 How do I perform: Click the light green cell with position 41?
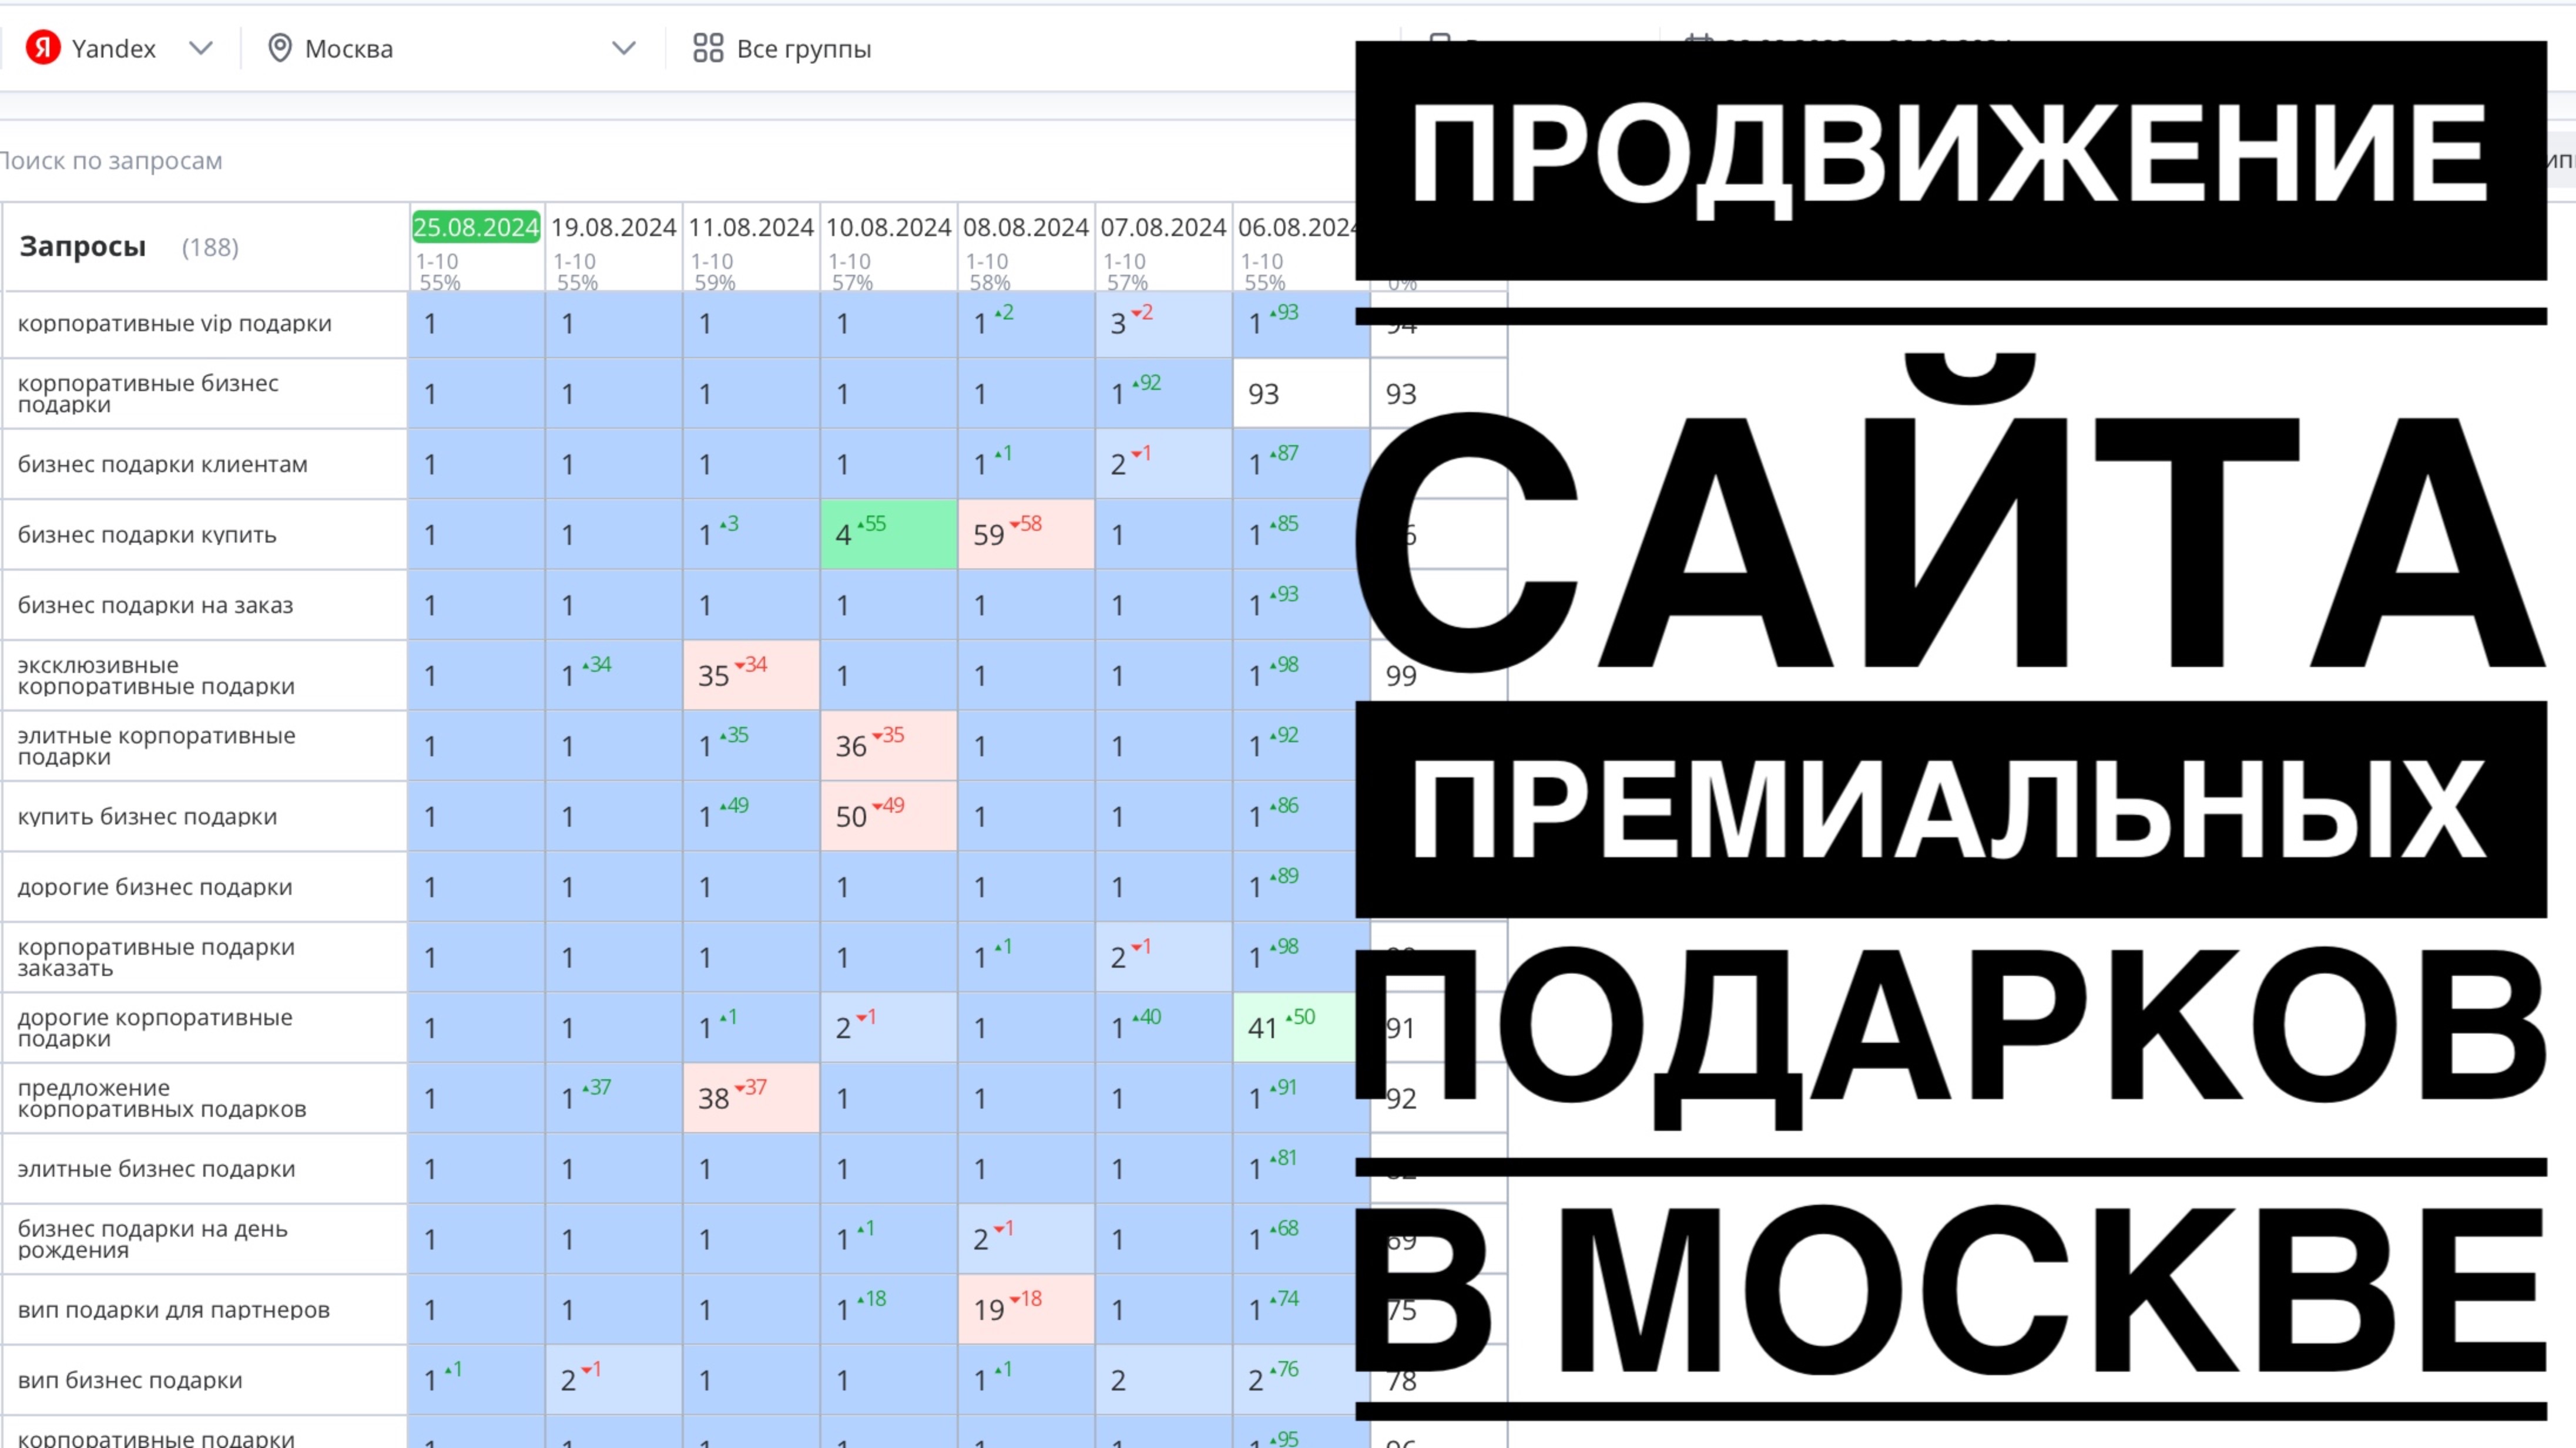pos(1295,1028)
